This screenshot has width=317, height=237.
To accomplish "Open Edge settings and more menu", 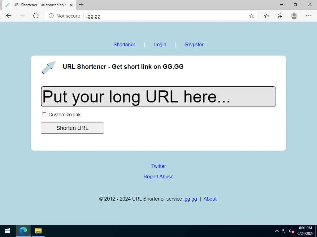I will [308, 16].
